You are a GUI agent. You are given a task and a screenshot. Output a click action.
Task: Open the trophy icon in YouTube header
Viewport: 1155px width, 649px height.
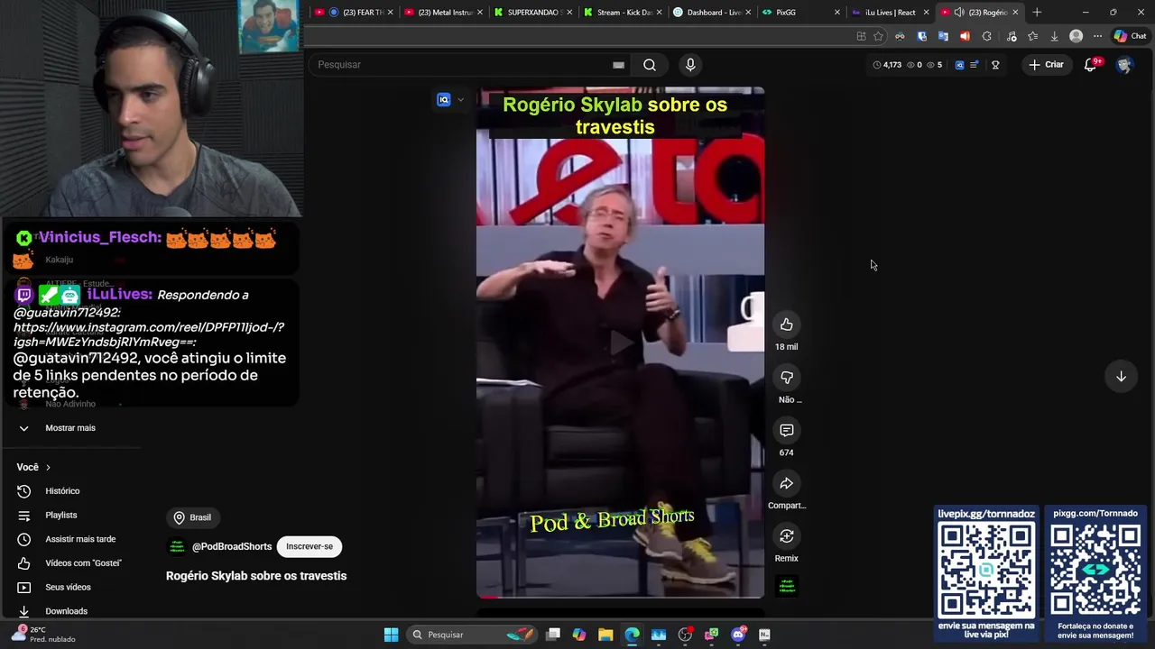(995, 65)
